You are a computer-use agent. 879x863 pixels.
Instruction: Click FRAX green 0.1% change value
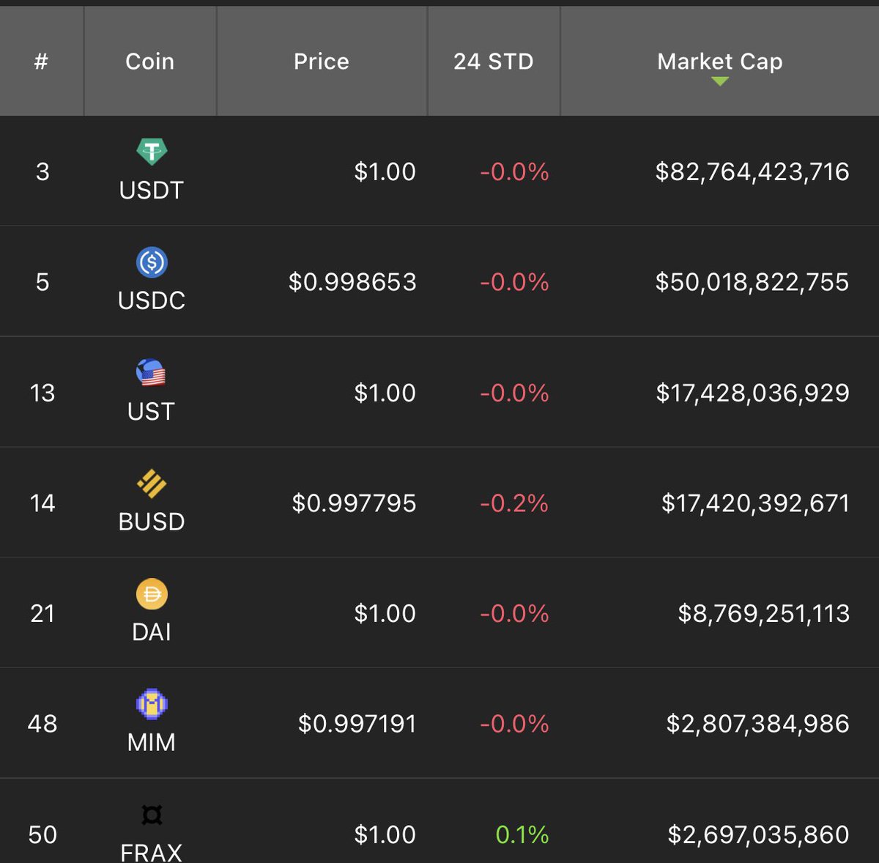(x=522, y=834)
